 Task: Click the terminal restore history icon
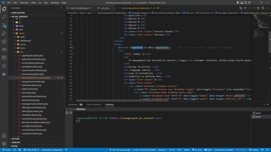pos(71,113)
